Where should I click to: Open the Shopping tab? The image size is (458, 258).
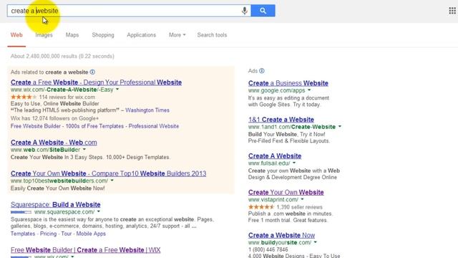[103, 35]
